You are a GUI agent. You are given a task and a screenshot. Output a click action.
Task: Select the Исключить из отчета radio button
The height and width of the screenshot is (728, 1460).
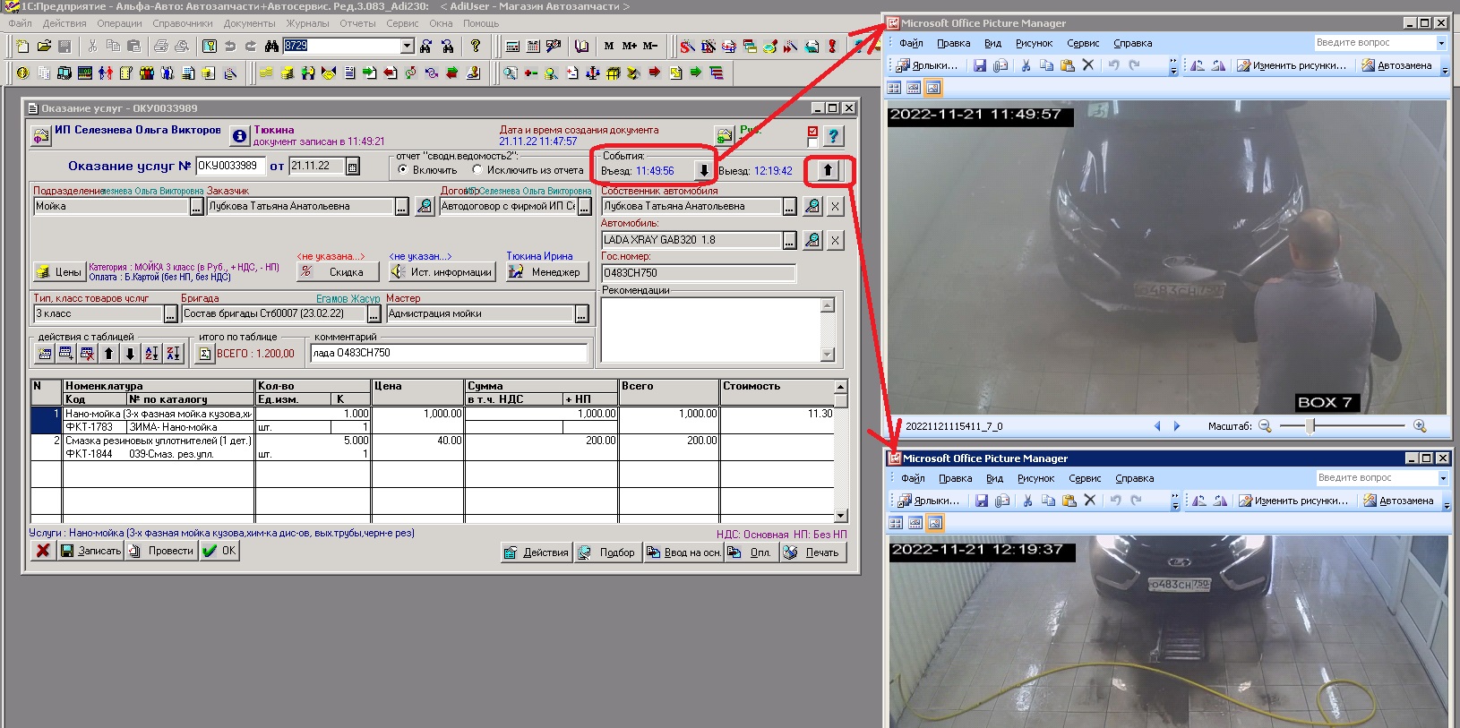point(477,170)
